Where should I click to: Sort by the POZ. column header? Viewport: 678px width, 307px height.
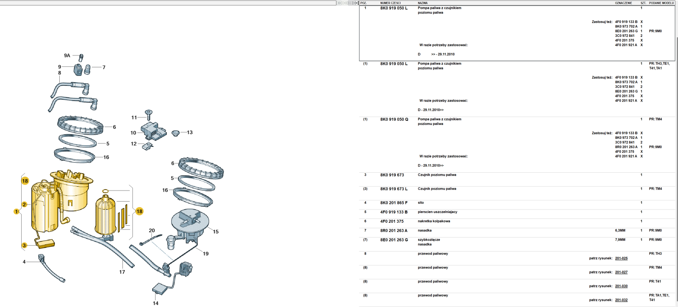(364, 3)
